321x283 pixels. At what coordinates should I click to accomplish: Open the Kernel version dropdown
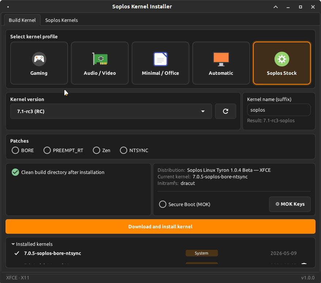point(111,111)
